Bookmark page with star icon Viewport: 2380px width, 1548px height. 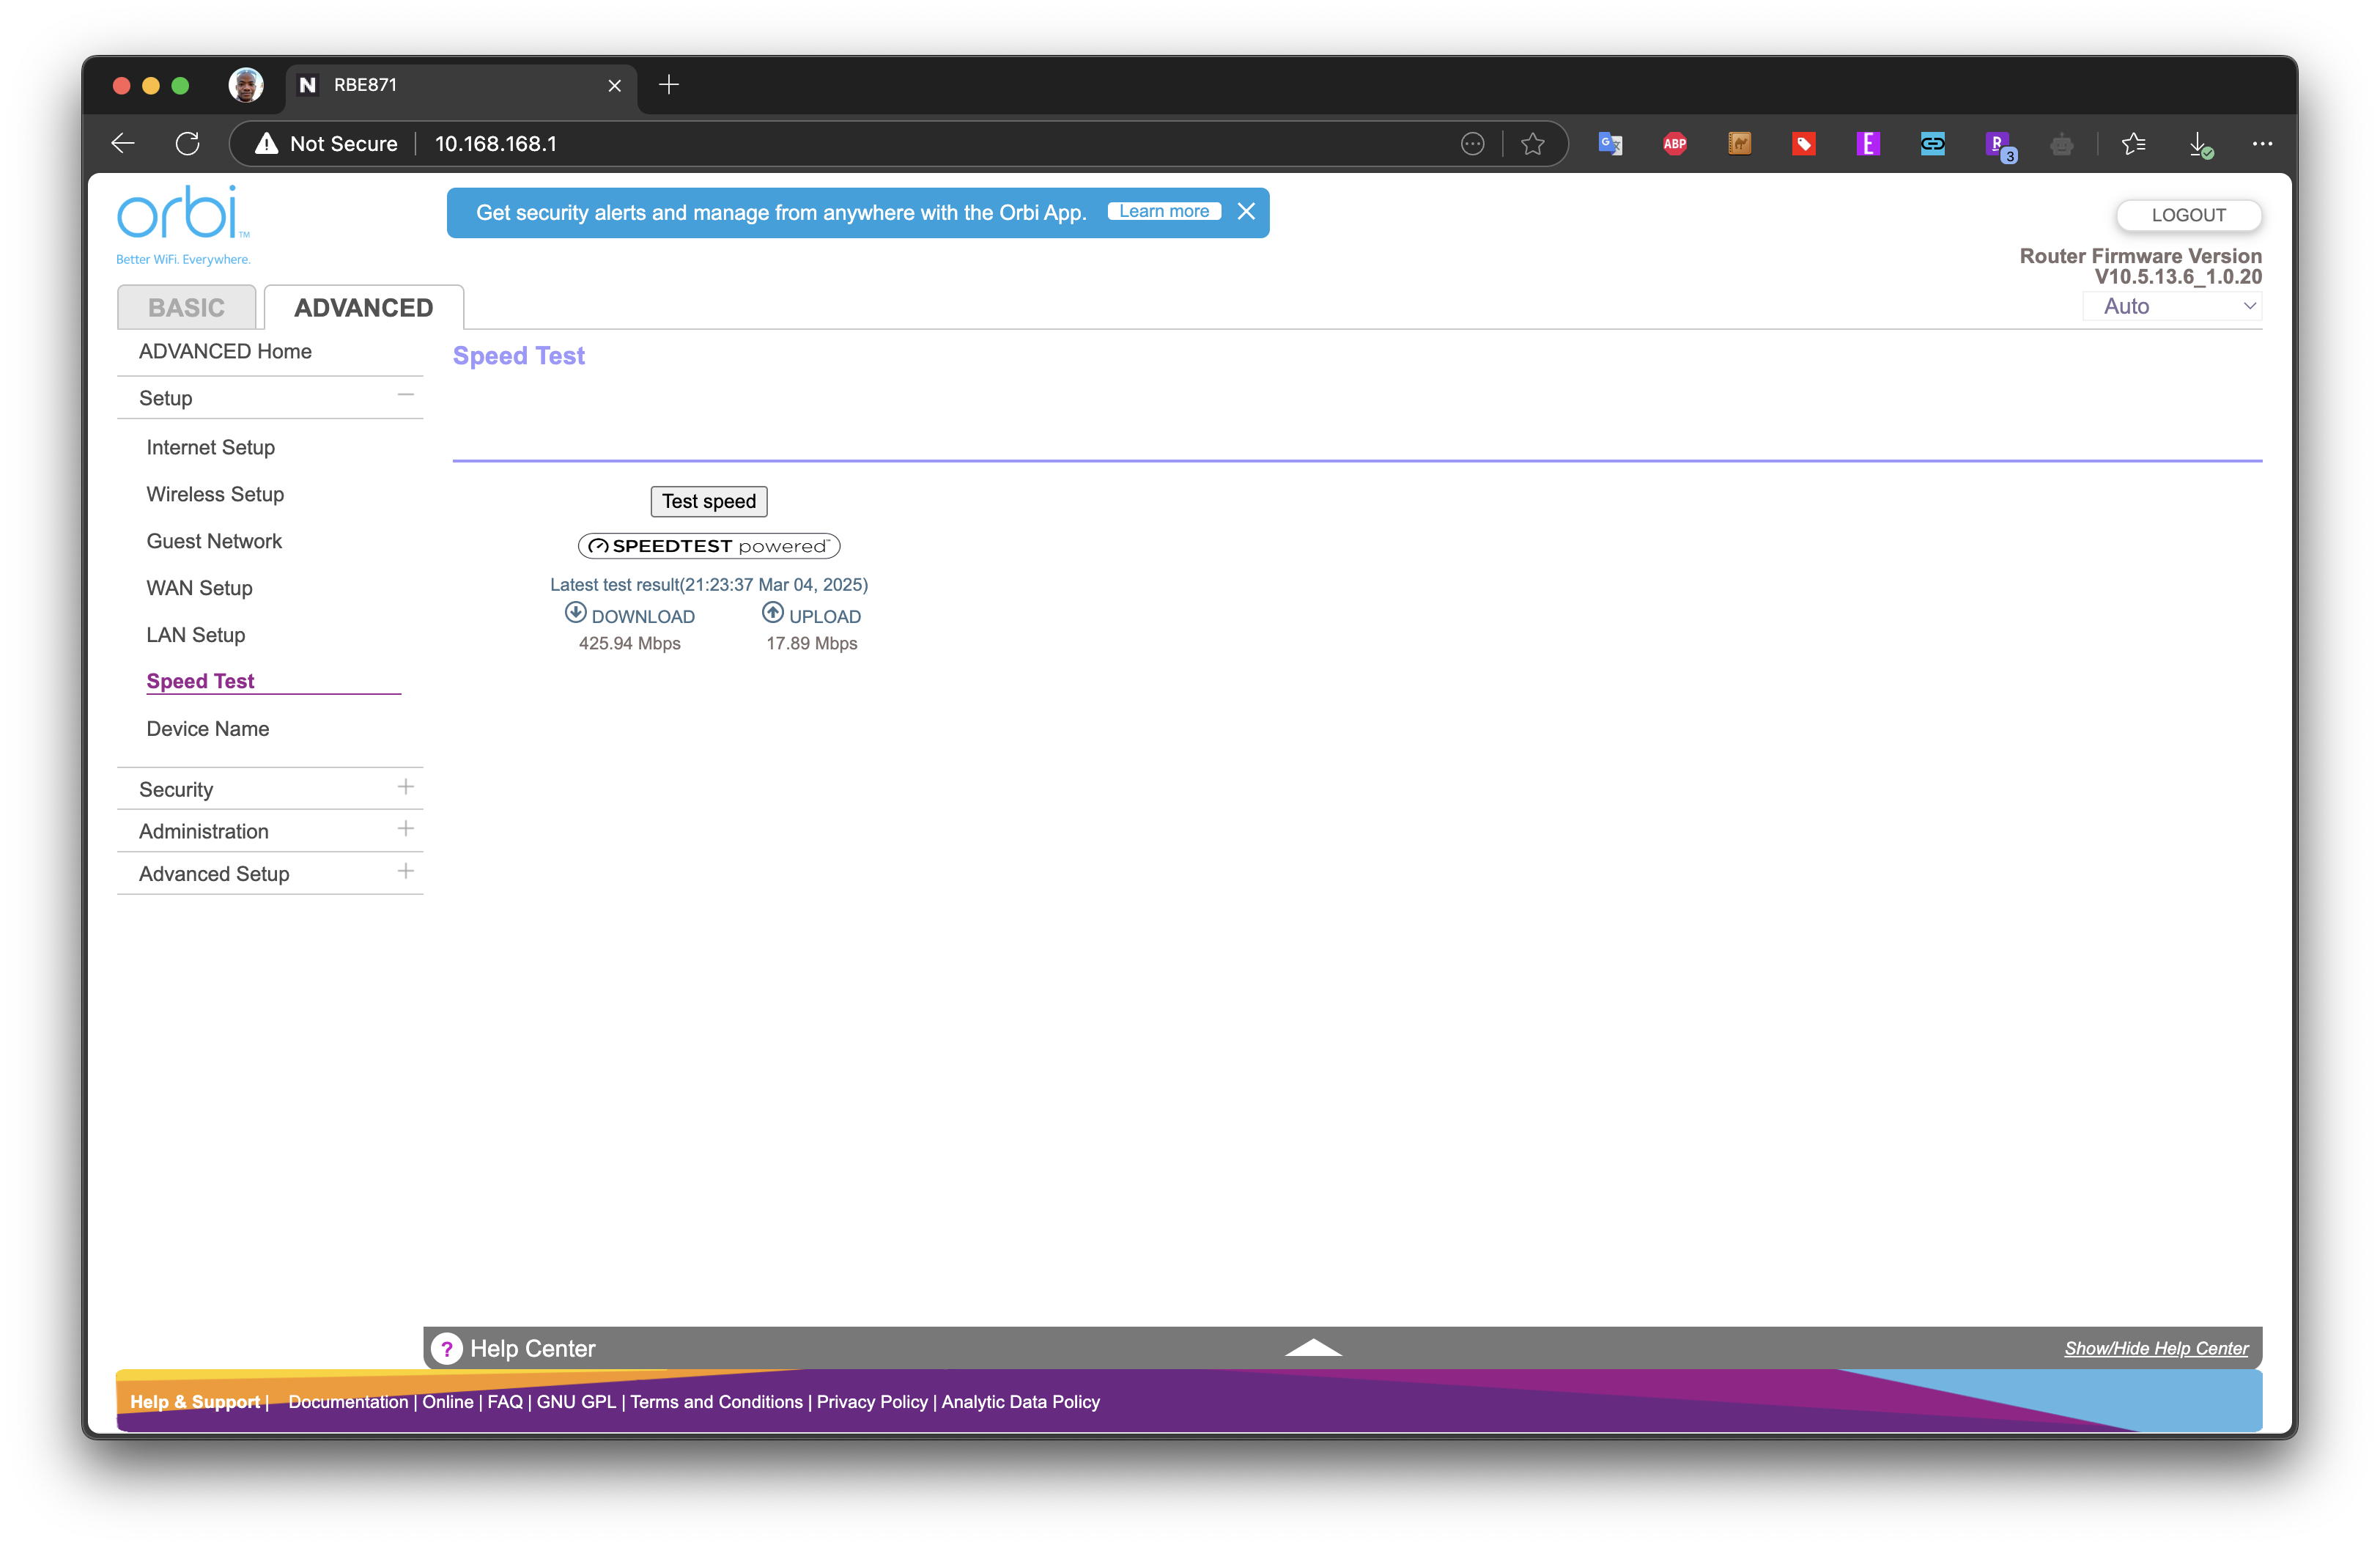(x=1532, y=144)
